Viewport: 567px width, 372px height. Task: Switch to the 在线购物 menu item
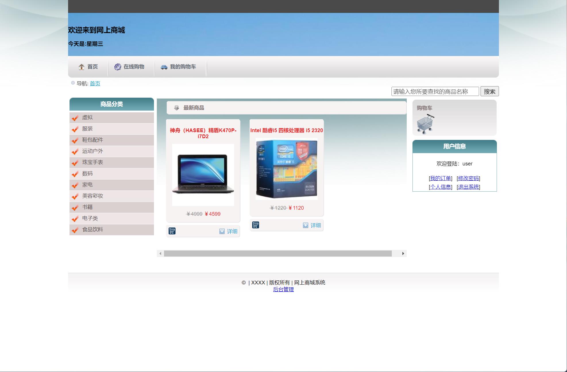click(134, 66)
